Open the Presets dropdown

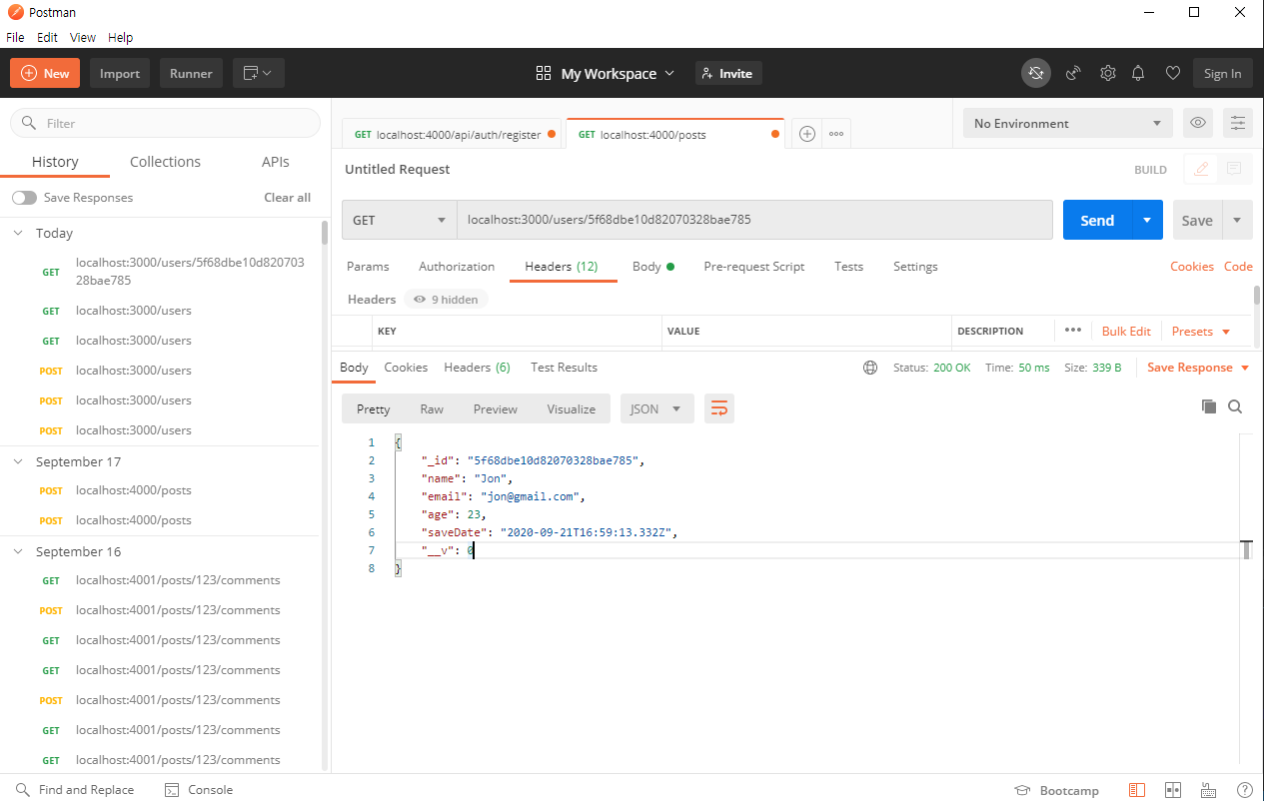coord(1201,331)
